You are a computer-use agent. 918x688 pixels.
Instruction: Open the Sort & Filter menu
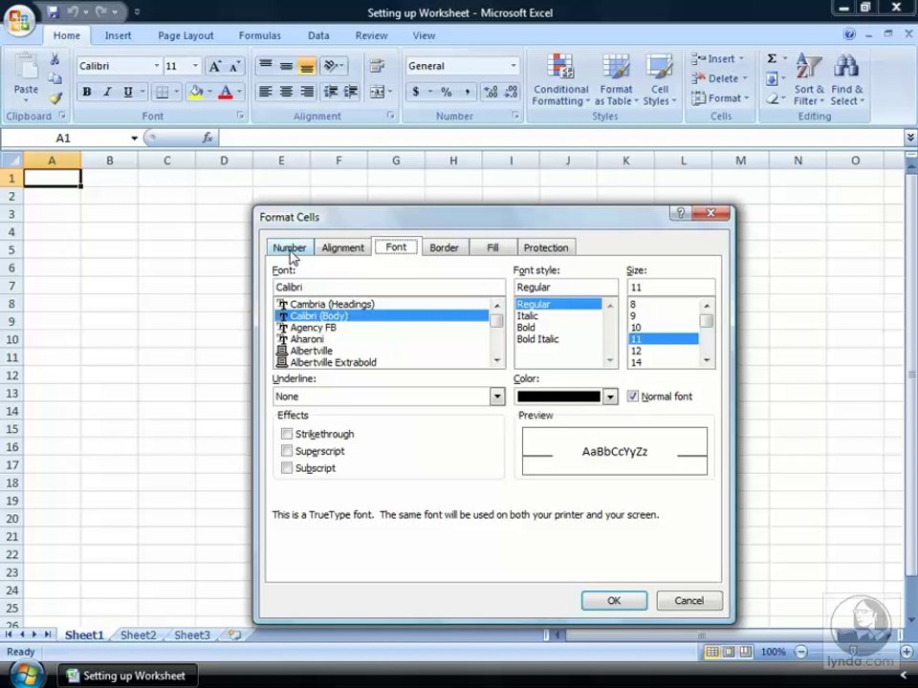coord(809,80)
